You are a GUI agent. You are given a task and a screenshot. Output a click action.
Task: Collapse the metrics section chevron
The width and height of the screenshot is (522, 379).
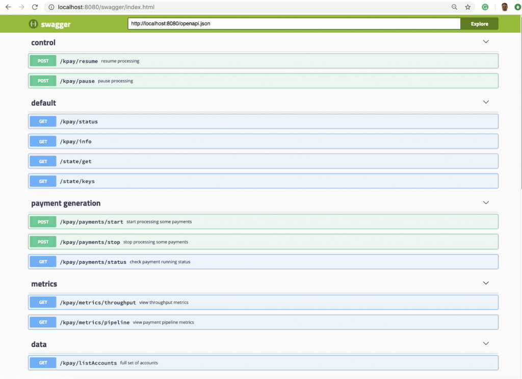click(486, 283)
